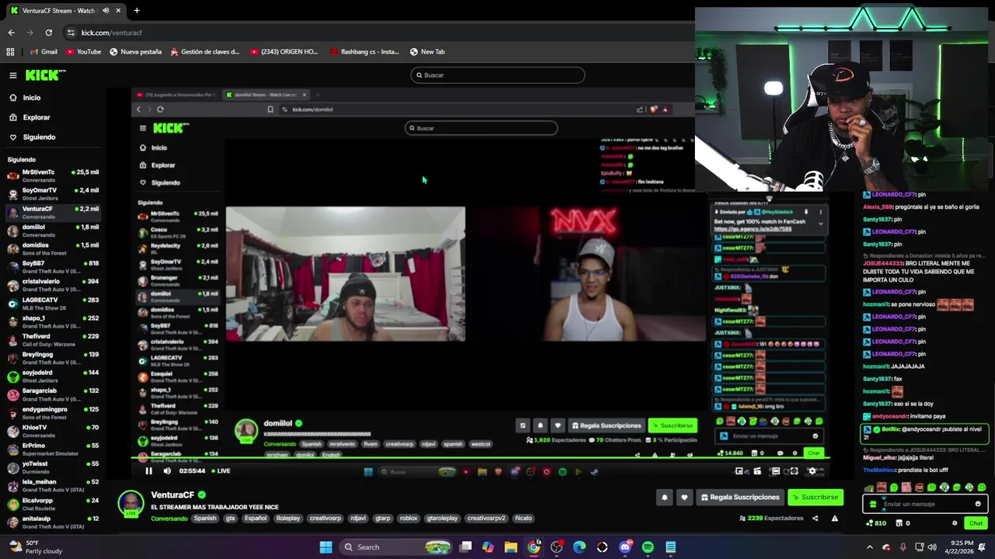This screenshot has height=559, width=995.
Task: Select the Roleplay stream tag
Action: [288, 519]
